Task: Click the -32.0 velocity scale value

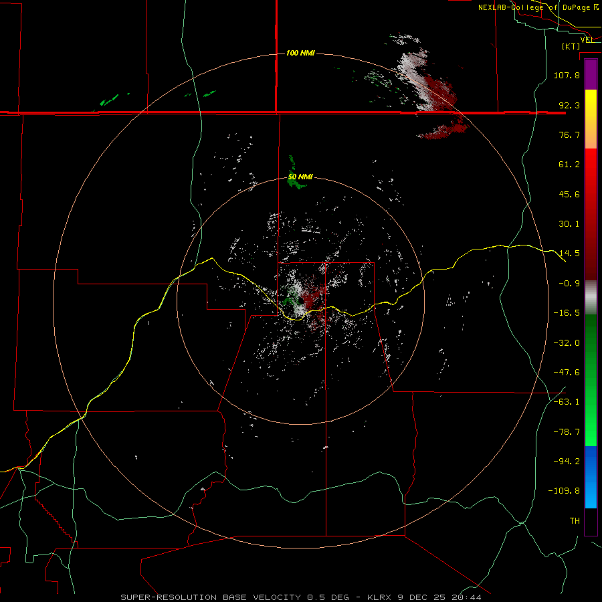Action: tap(567, 343)
